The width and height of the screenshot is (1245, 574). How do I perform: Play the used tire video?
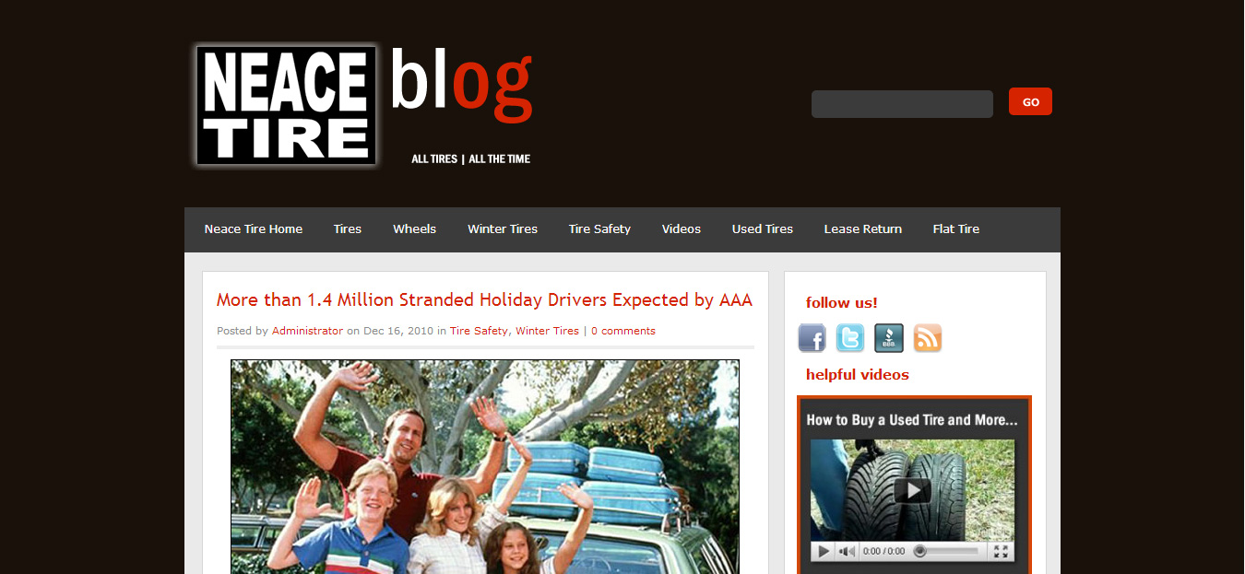coord(912,490)
